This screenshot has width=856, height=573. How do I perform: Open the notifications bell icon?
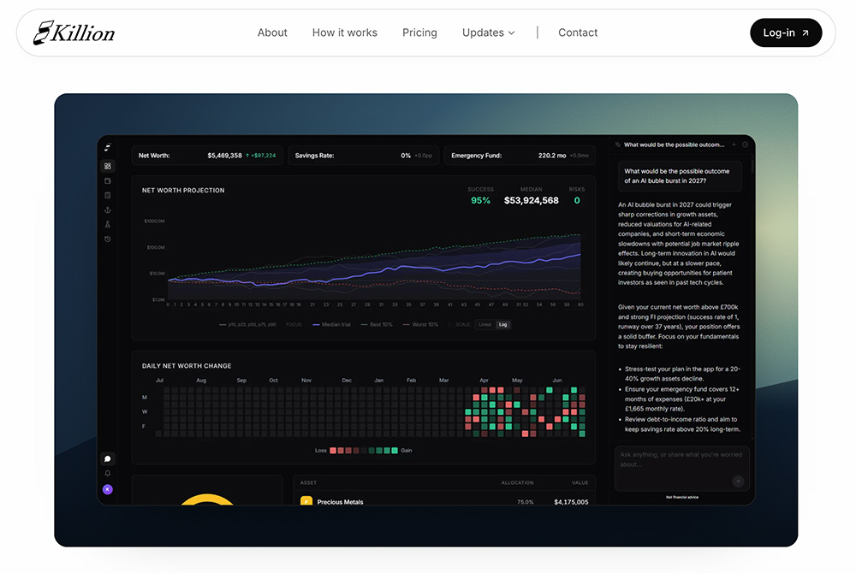(x=108, y=473)
